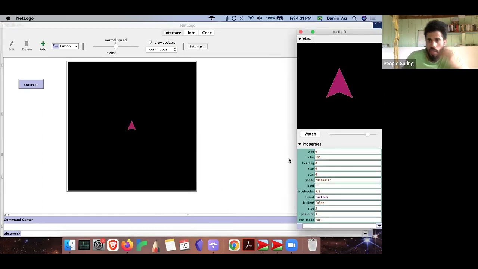Click the xcor property field
The image size is (478, 269).
[x=348, y=168]
